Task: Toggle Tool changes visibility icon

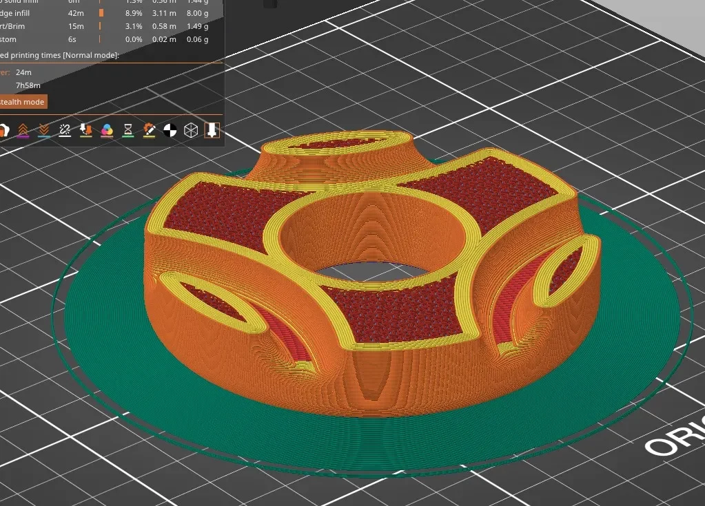Action: 86,130
